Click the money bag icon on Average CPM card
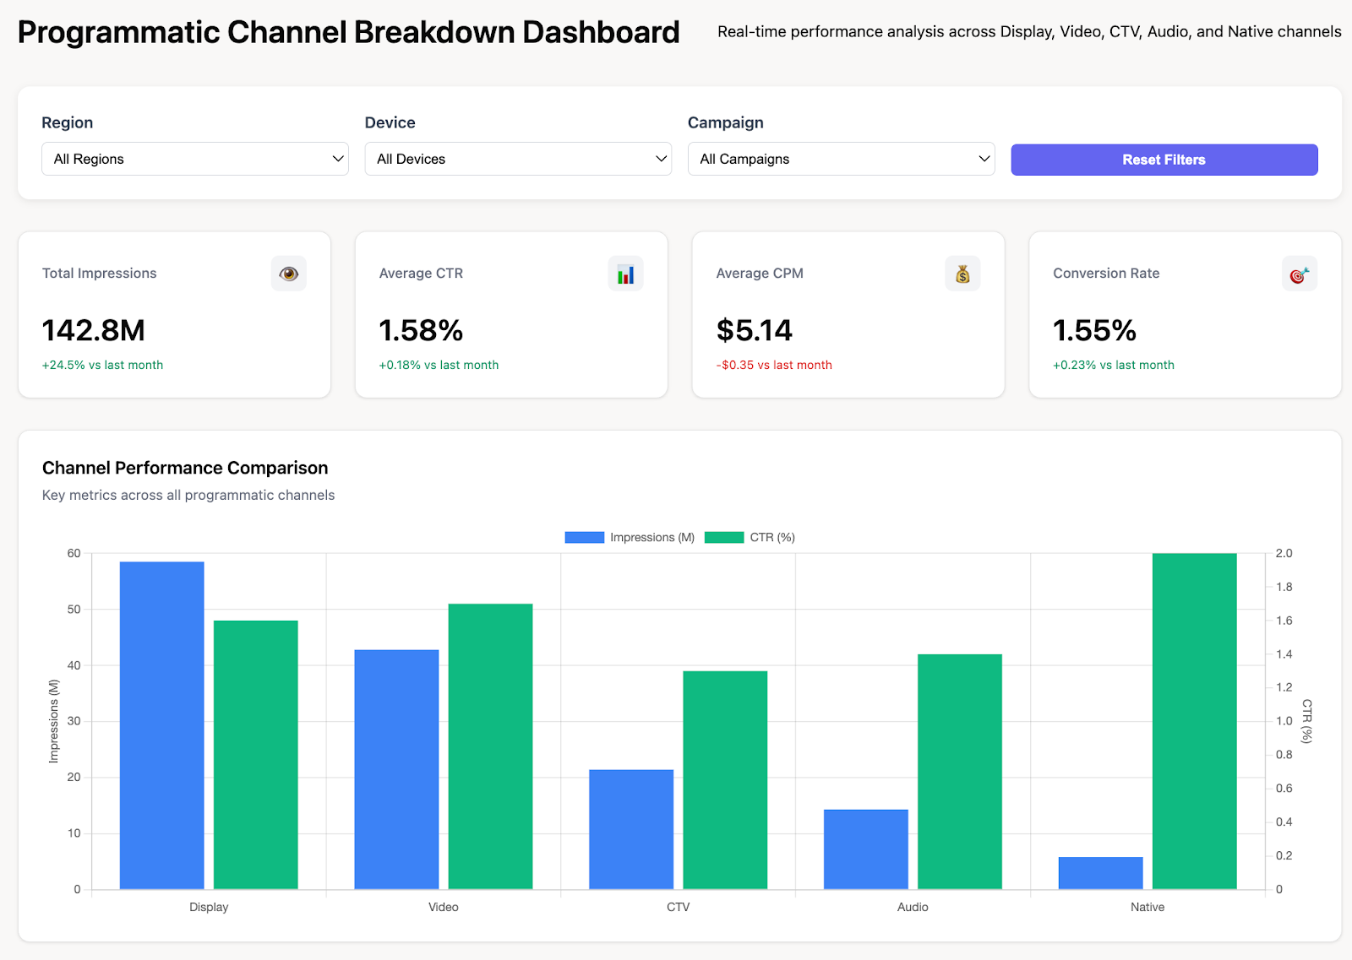The width and height of the screenshot is (1352, 960). (x=962, y=273)
